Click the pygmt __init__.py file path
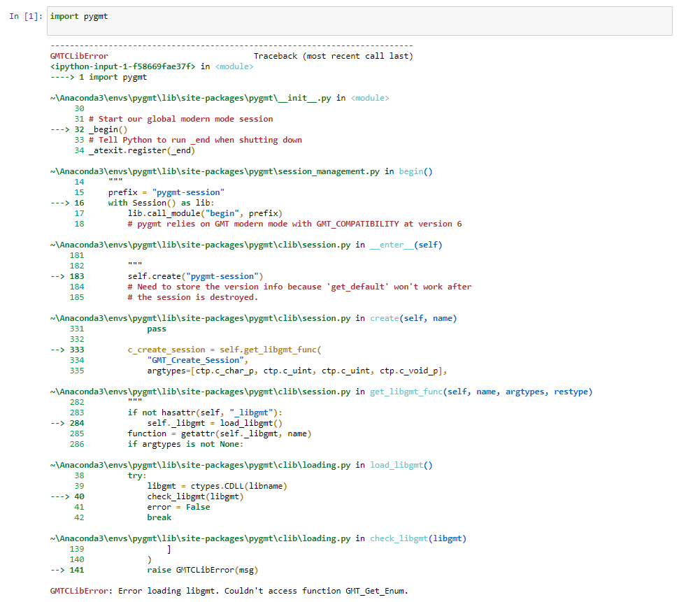This screenshot has width=679, height=602. (x=190, y=98)
